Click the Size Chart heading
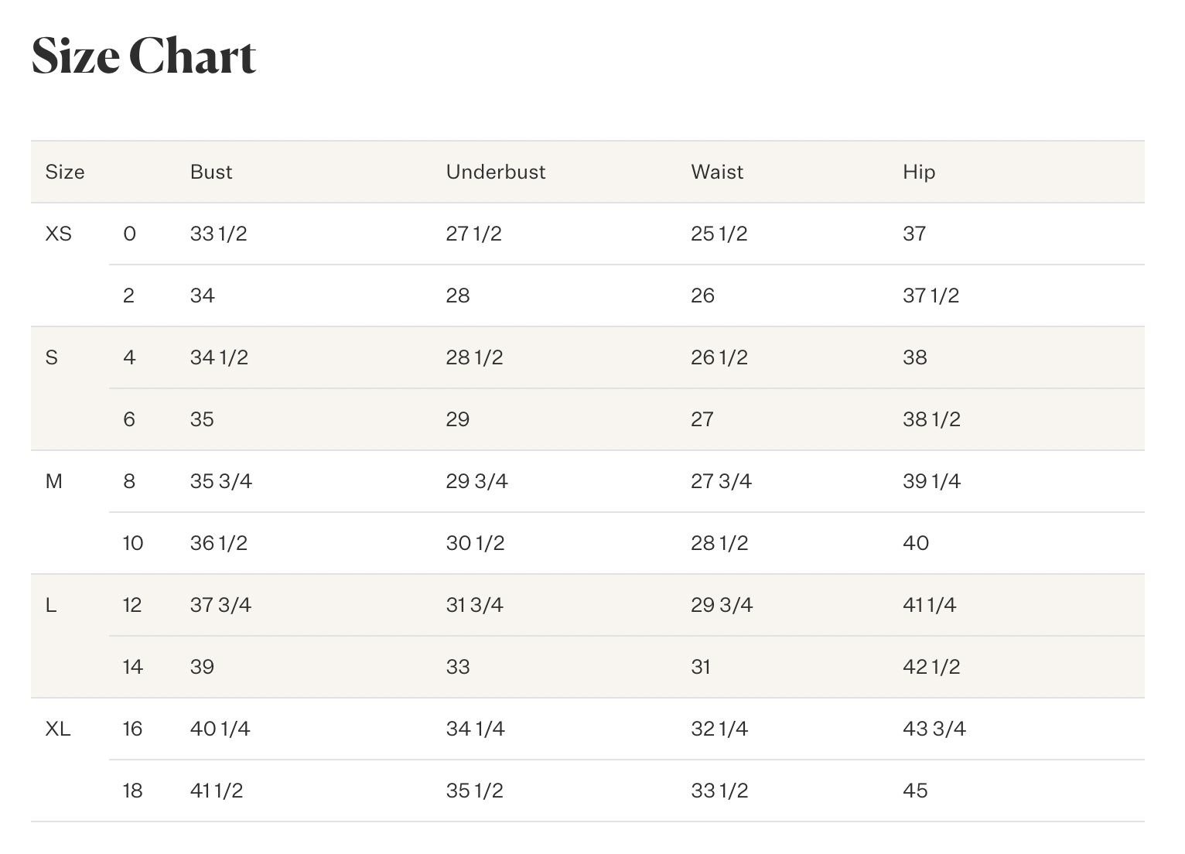 [x=144, y=56]
